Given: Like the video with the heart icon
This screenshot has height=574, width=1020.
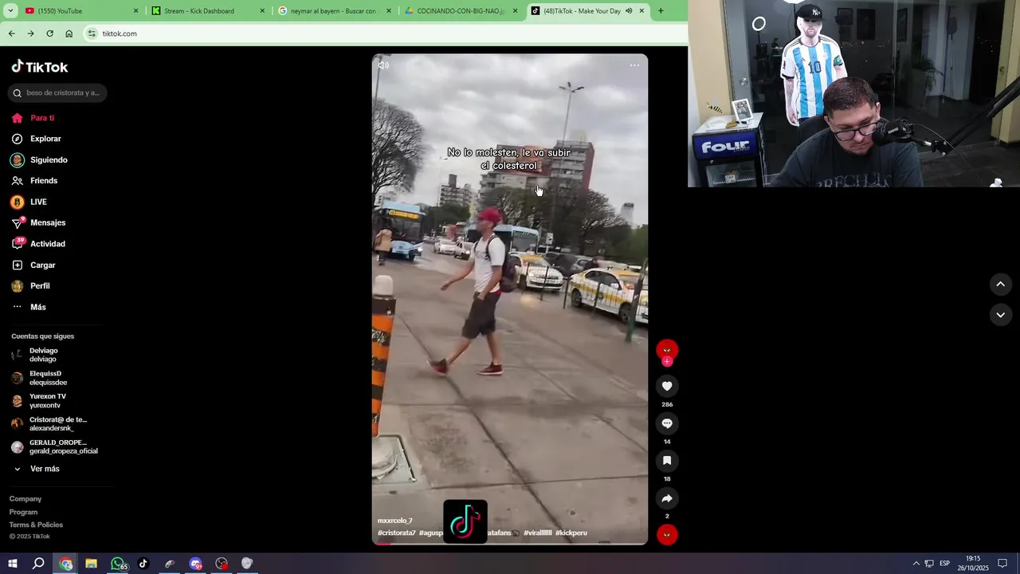Looking at the screenshot, I should 667,386.
